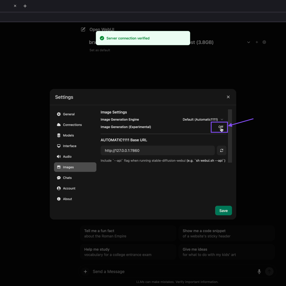Open the gear settings icon near model selector
This screenshot has height=286, width=286.
coord(264,42)
